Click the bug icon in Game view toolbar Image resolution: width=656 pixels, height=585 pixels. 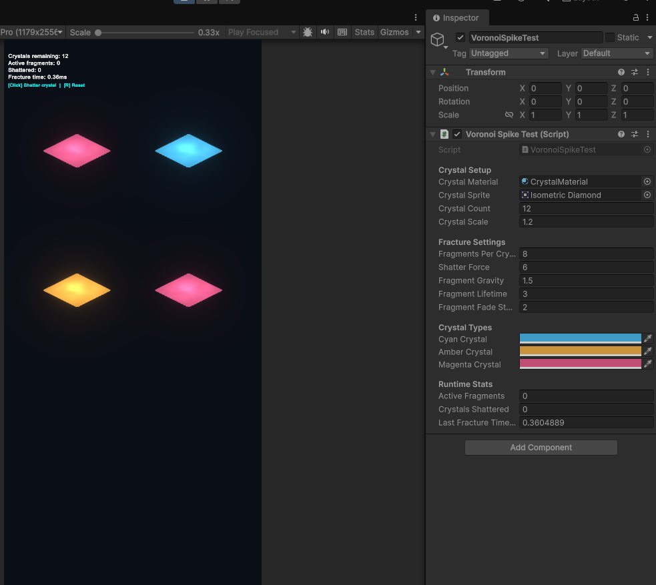point(308,32)
